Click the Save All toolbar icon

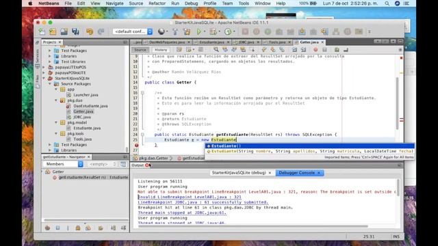75,31
